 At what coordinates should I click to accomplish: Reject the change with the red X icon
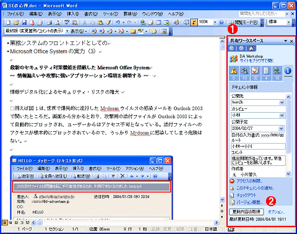[x=121, y=31]
